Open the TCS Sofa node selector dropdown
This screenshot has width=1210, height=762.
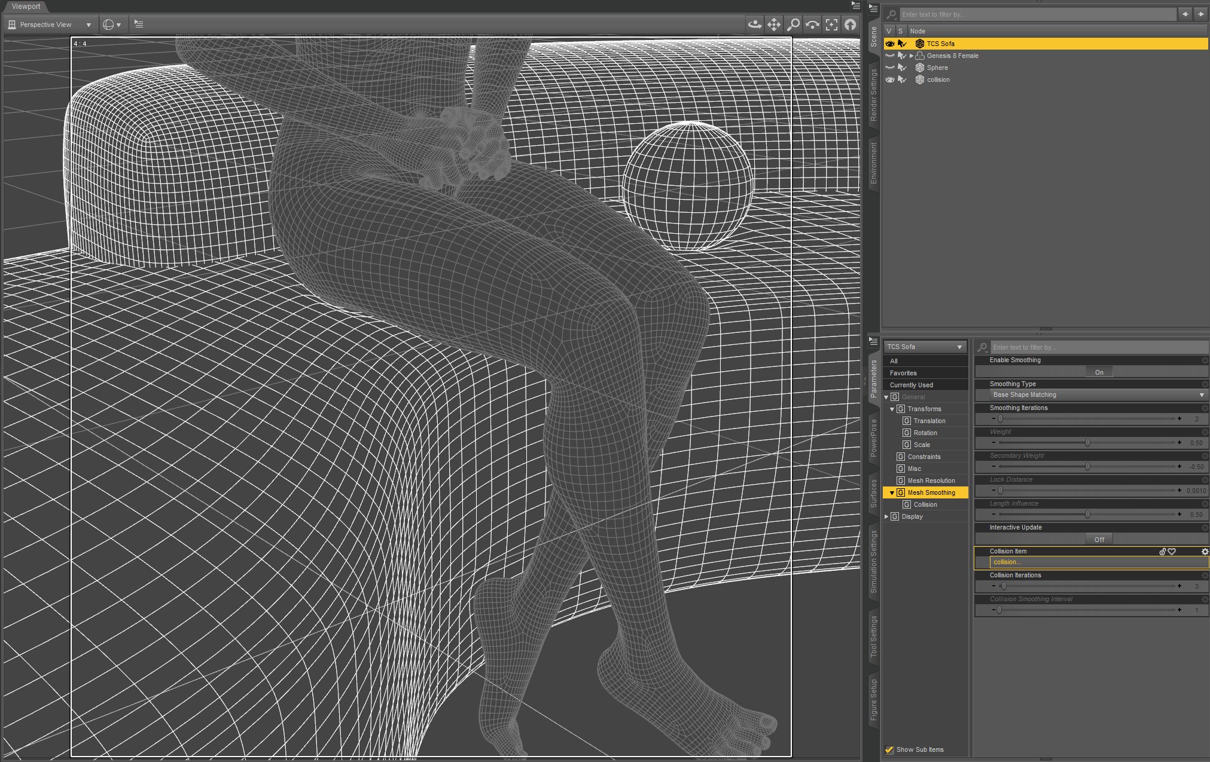pos(925,347)
